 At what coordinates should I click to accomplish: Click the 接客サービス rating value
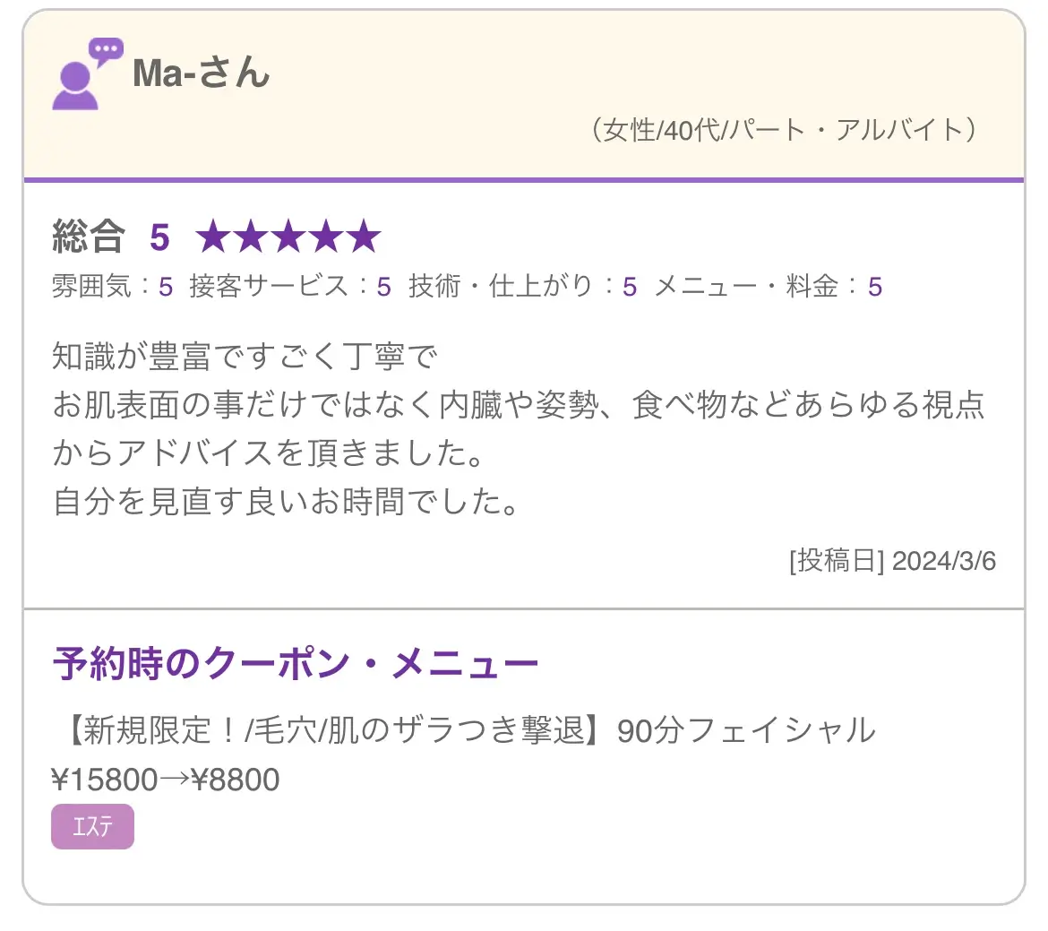pos(383,287)
